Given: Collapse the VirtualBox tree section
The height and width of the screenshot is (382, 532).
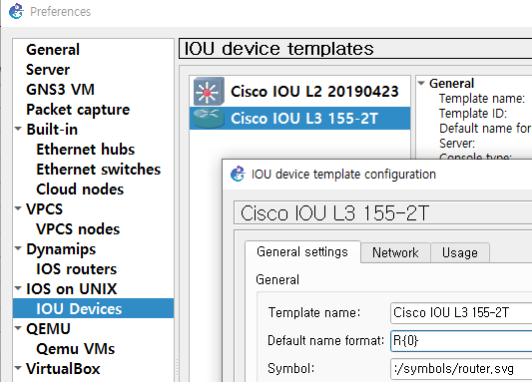Looking at the screenshot, I should click(18, 368).
